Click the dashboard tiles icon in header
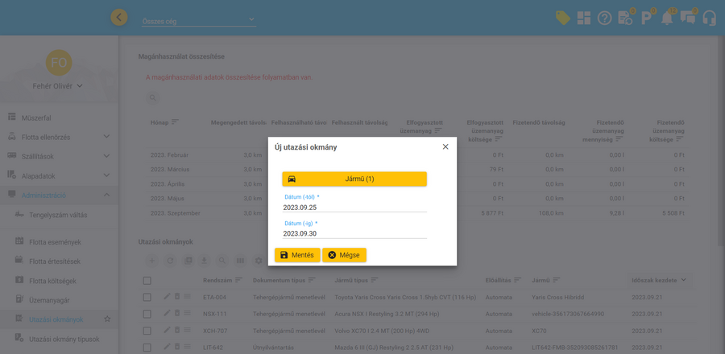Image resolution: width=725 pixels, height=354 pixels. point(584,18)
